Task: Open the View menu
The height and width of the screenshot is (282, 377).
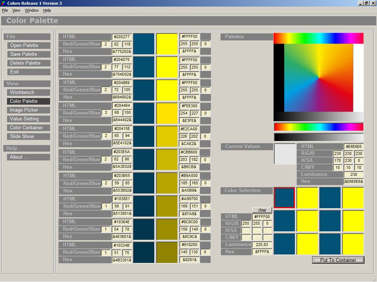Action: [x=16, y=10]
